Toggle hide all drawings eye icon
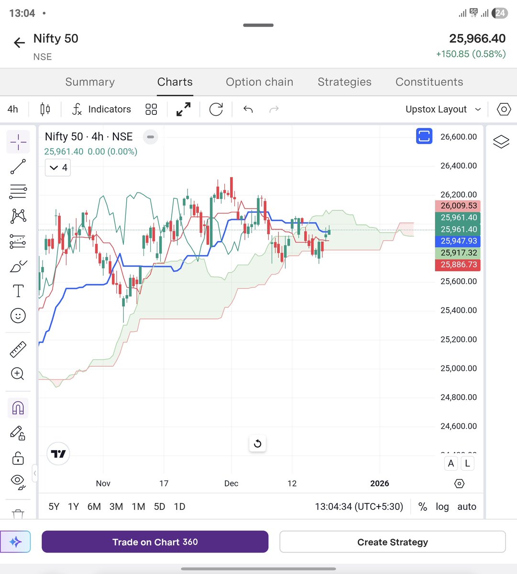 tap(18, 481)
